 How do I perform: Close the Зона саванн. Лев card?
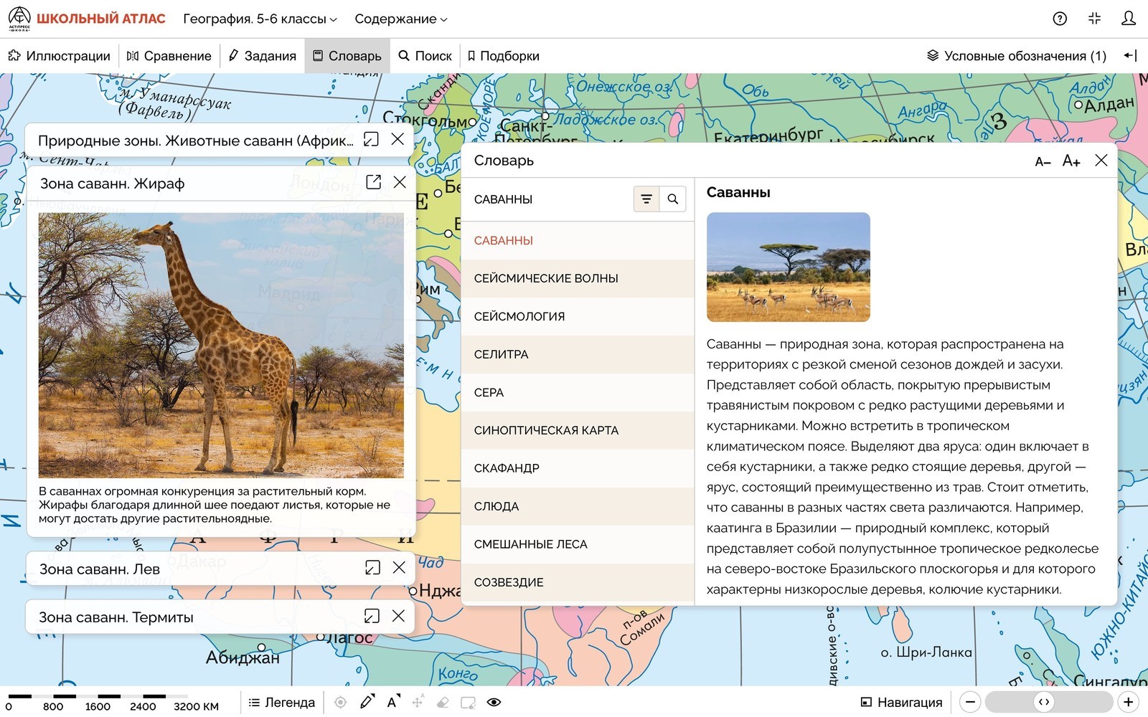[x=399, y=567]
